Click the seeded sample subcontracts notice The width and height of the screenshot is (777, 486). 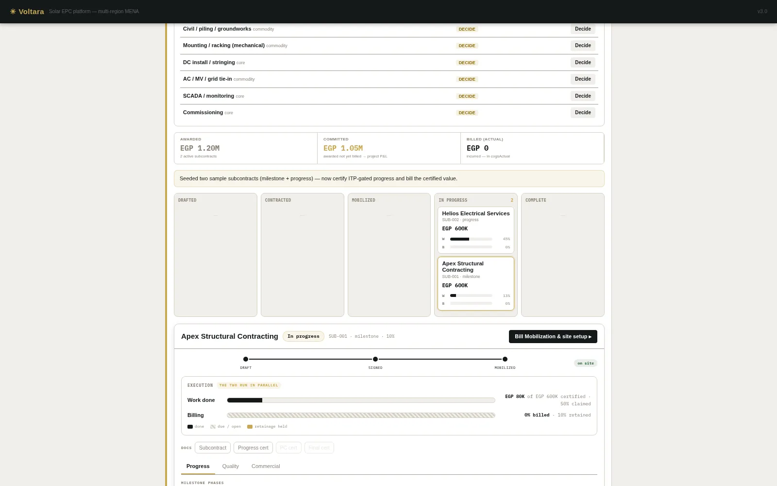389,178
